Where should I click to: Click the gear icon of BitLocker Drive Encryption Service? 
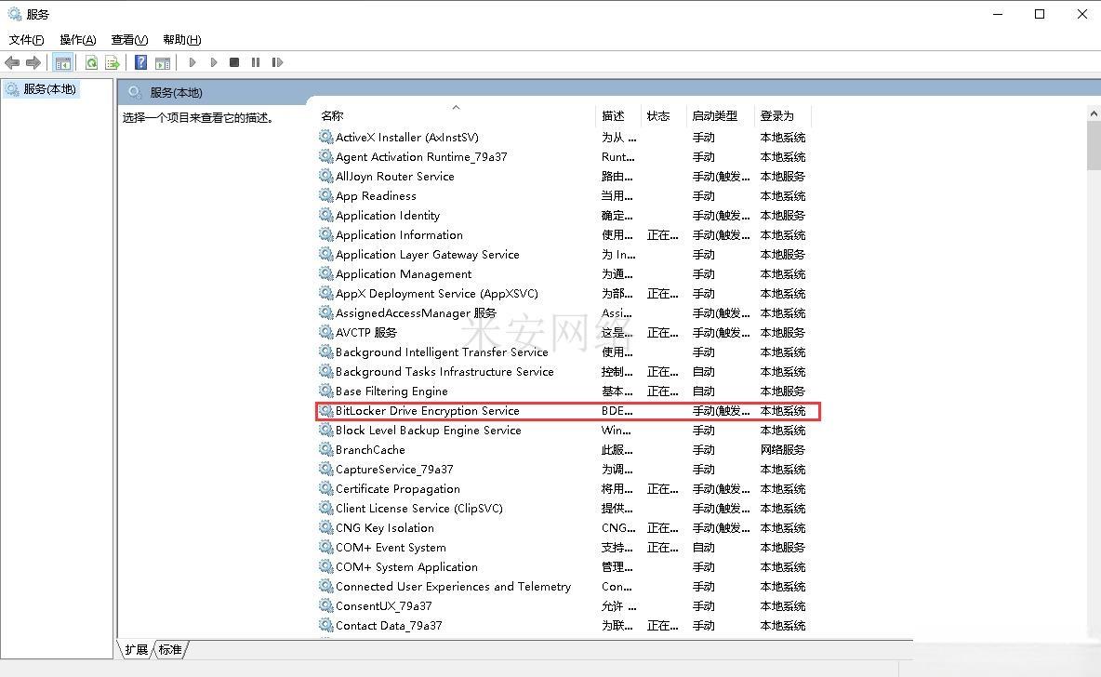tap(325, 411)
